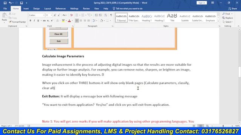
Task: Open the font size dropdown
Action: pyautogui.click(x=51, y=15)
